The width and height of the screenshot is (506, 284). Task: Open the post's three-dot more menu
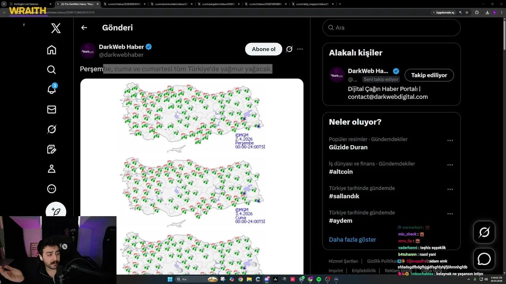(300, 49)
